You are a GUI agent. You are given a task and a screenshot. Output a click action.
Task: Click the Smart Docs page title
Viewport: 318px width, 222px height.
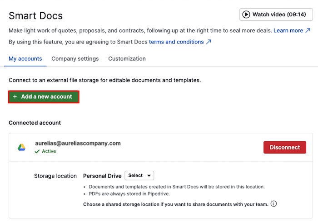pyautogui.click(x=36, y=16)
